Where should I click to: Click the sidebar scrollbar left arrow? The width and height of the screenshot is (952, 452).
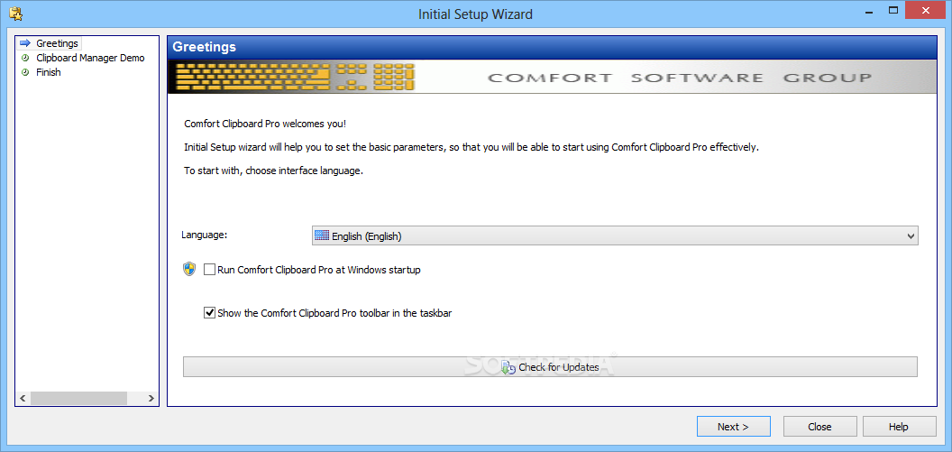pos(23,399)
